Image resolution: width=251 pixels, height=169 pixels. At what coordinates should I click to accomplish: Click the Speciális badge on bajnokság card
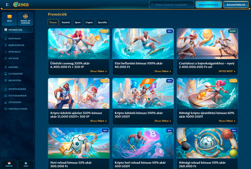tap(232, 31)
